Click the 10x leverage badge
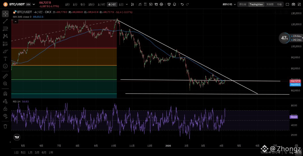The image size is (303, 156). [28, 4]
